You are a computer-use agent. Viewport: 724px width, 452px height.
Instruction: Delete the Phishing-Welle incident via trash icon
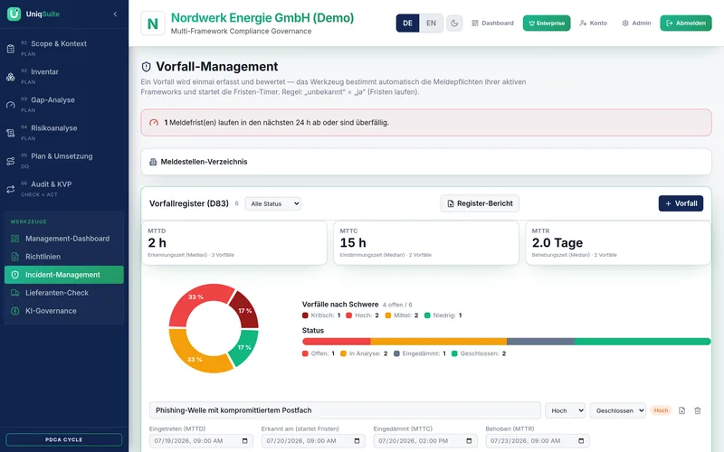698,410
